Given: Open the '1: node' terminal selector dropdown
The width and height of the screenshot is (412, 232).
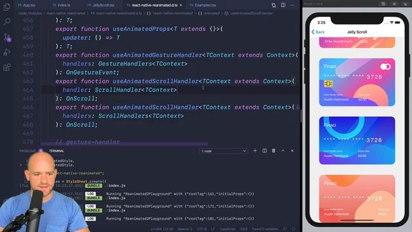Looking at the screenshot, I should click(223, 151).
